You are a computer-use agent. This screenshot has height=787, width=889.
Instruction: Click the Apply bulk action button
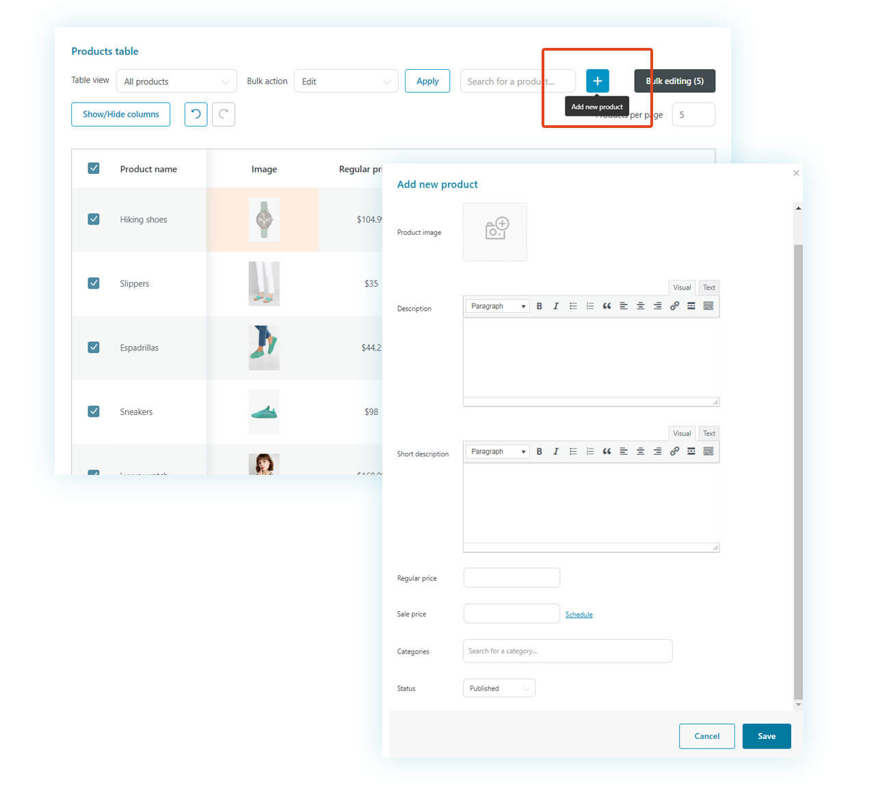coord(427,81)
